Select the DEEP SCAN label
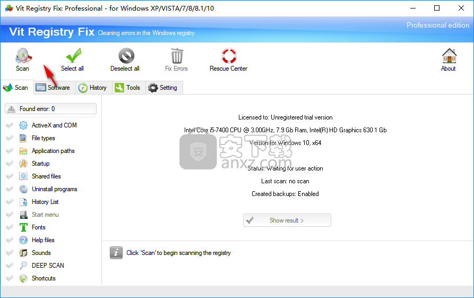The image size is (474, 298). click(x=48, y=265)
